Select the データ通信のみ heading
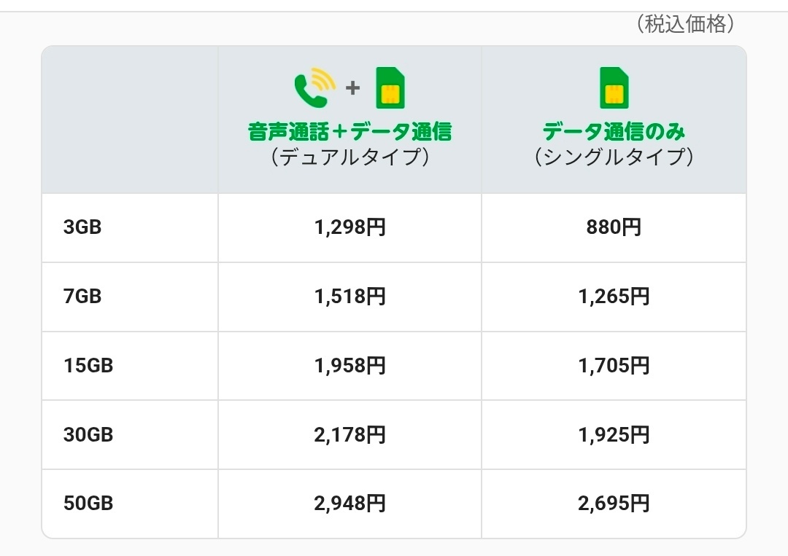 click(614, 131)
